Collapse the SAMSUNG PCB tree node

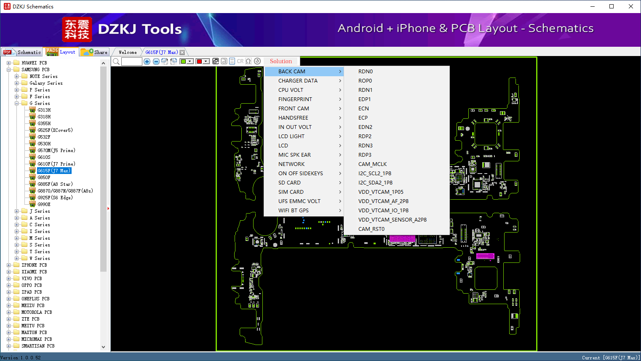click(x=8, y=70)
